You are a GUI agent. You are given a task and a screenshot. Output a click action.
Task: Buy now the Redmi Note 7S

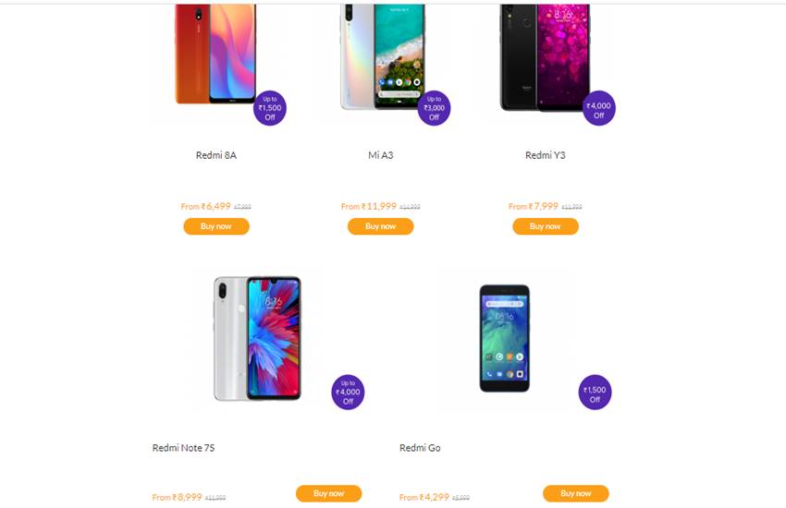pyautogui.click(x=329, y=493)
